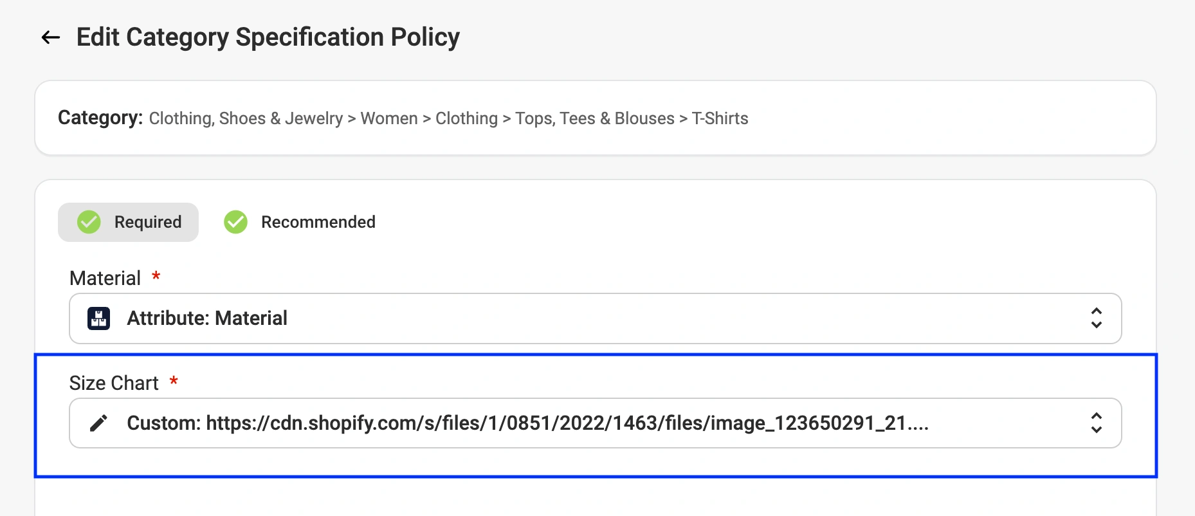
Task: Click the 'T-Shirts' breadcrumb
Action: (720, 118)
